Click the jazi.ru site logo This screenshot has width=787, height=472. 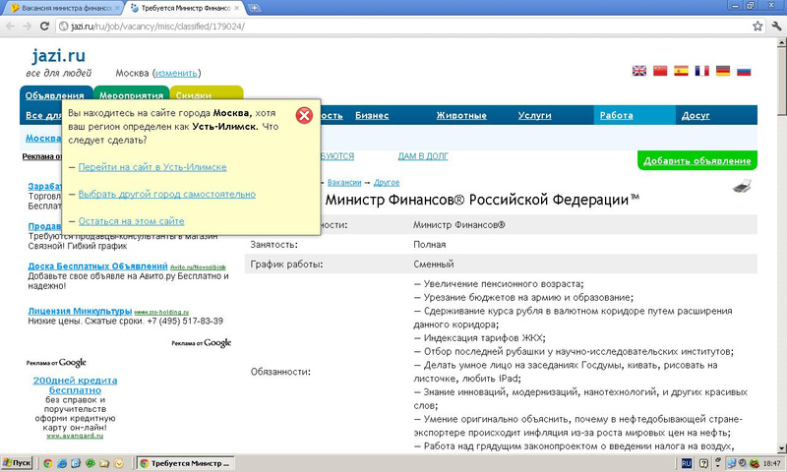(58, 55)
